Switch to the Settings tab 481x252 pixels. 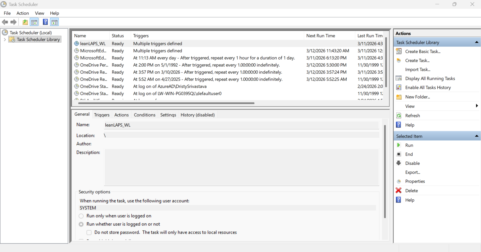(168, 115)
